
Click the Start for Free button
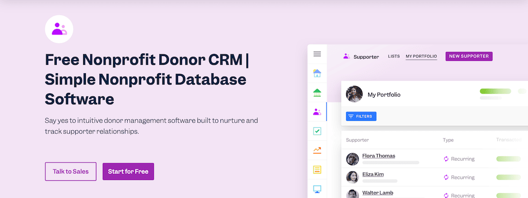click(128, 172)
